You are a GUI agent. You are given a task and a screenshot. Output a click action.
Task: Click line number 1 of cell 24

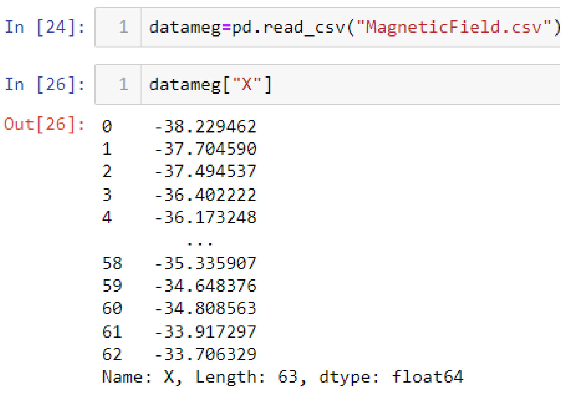123,27
